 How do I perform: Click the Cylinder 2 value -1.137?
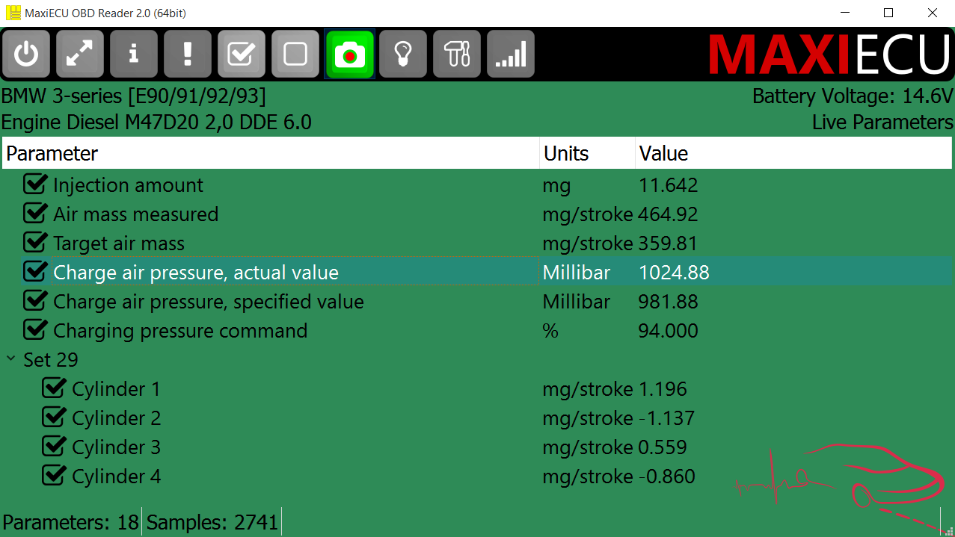pyautogui.click(x=666, y=418)
